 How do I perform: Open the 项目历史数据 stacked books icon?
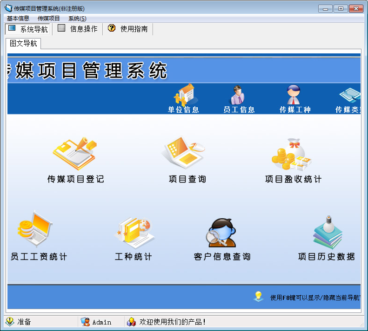click(328, 233)
